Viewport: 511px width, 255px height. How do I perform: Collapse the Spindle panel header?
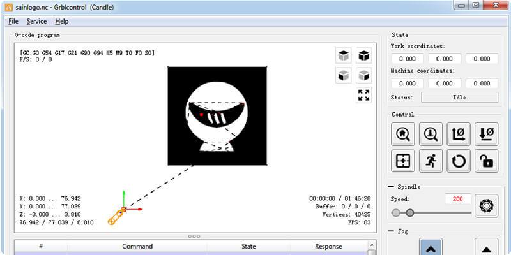point(404,187)
